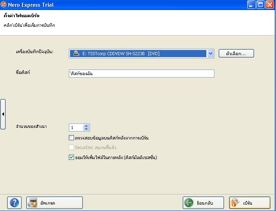Minimize the Nero Express window
The image size is (276, 211).
[251, 4]
